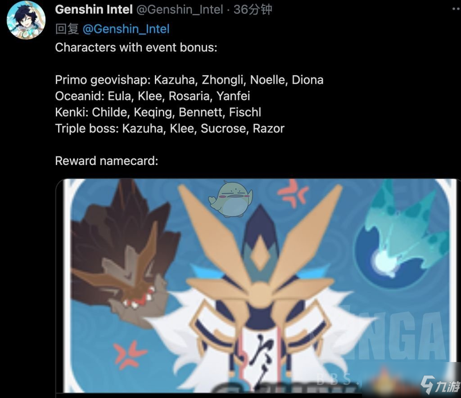Open the gray @Genshin_Intel handle beside the name
Screen dimensions: 461x398
(x=180, y=10)
